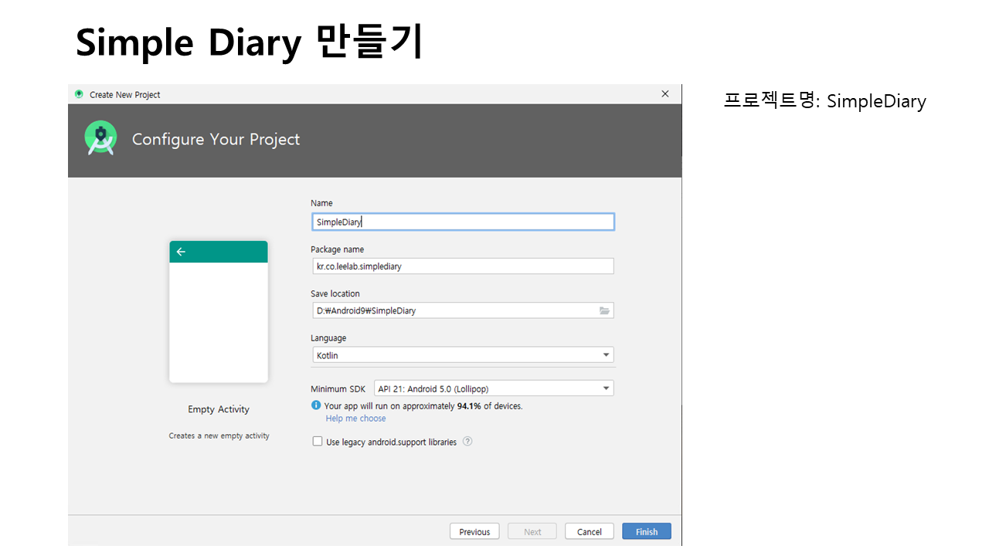
Task: Focus the Package name input field
Action: coord(461,266)
